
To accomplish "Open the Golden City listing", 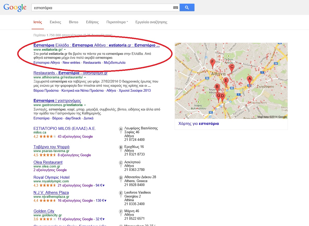I will (44, 211).
